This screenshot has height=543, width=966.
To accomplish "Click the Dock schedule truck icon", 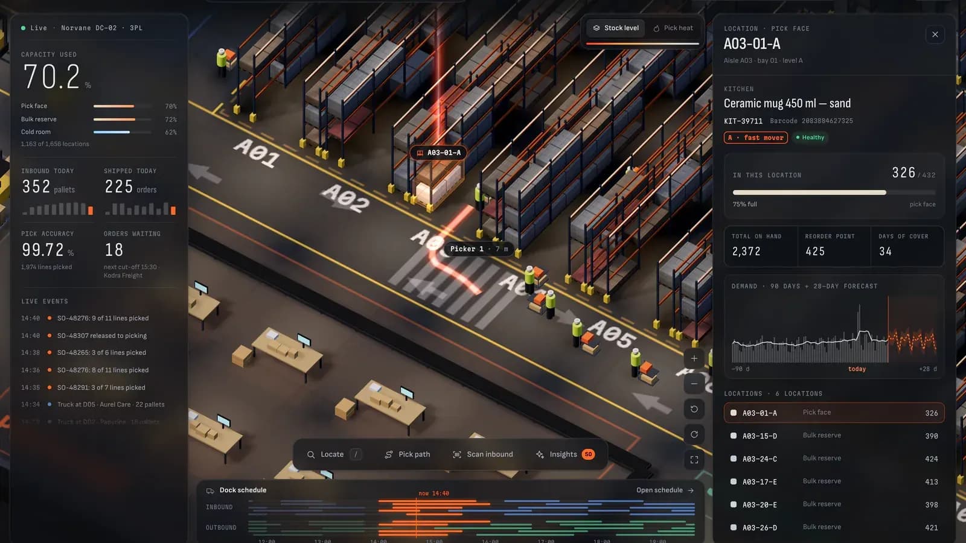I will 210,491.
